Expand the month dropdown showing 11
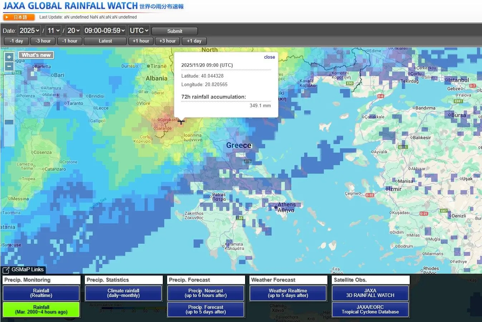Screen dimensions: 482x322 [54, 31]
